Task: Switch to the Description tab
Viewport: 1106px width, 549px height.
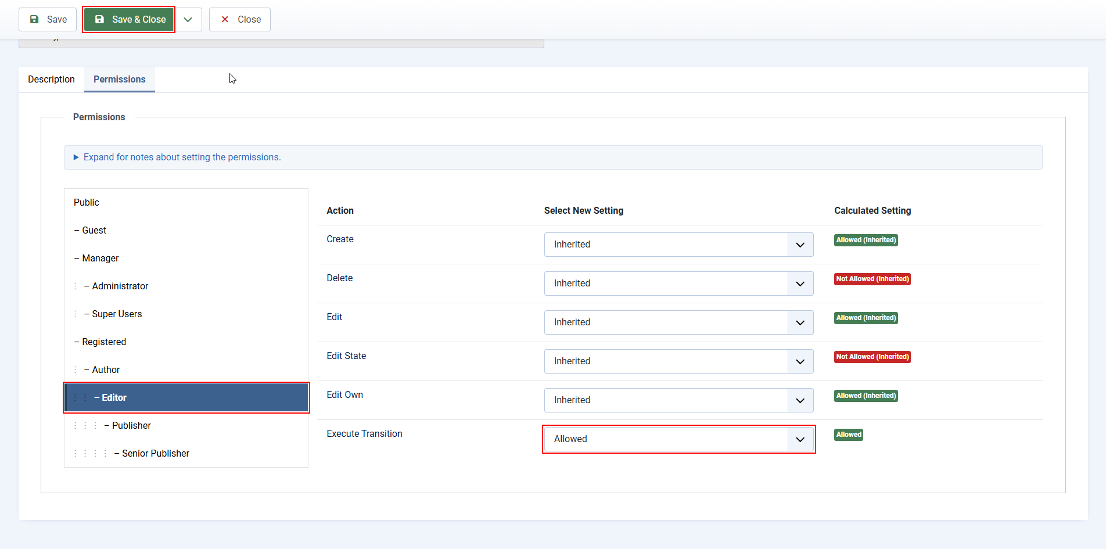Action: pos(51,80)
